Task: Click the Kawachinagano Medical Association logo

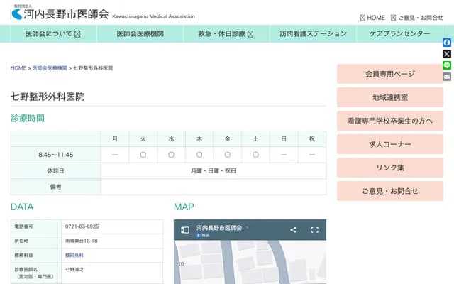Action: (60, 13)
